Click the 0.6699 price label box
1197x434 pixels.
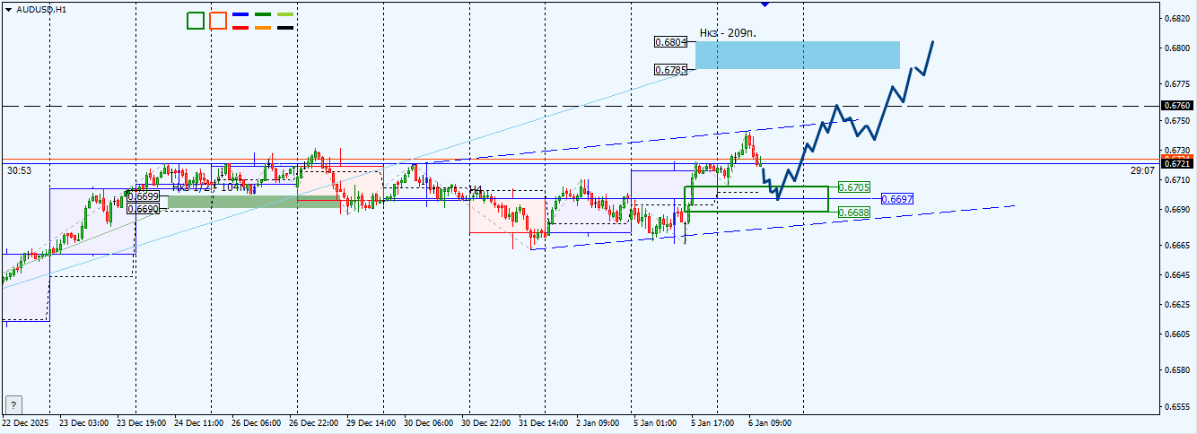click(143, 196)
